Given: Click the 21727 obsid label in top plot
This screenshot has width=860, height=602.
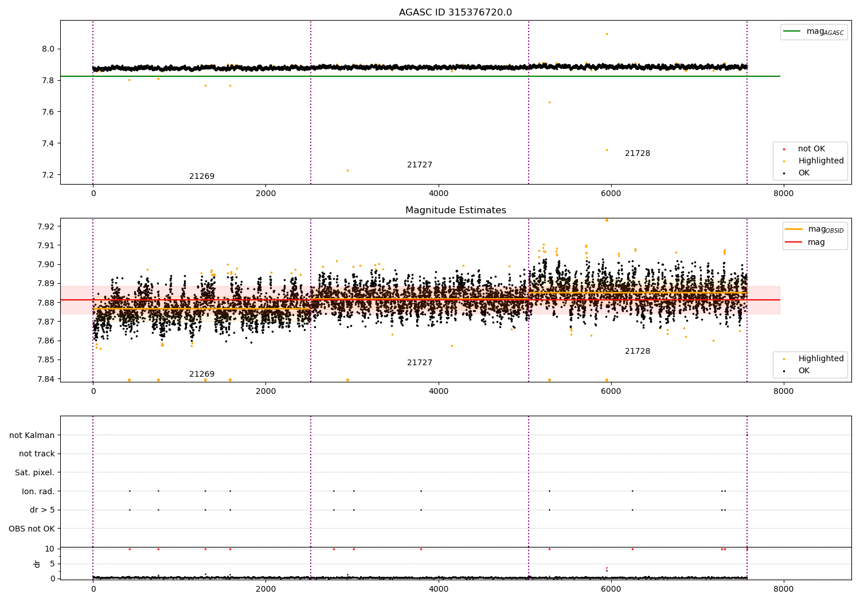Looking at the screenshot, I should [x=420, y=165].
